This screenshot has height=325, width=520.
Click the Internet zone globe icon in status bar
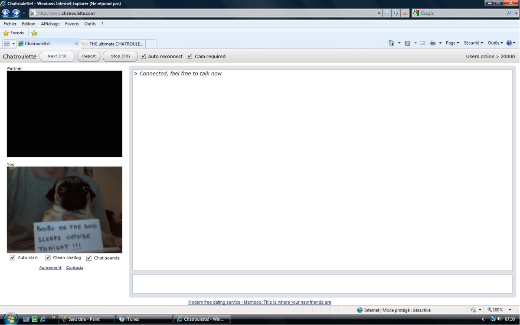(360, 310)
